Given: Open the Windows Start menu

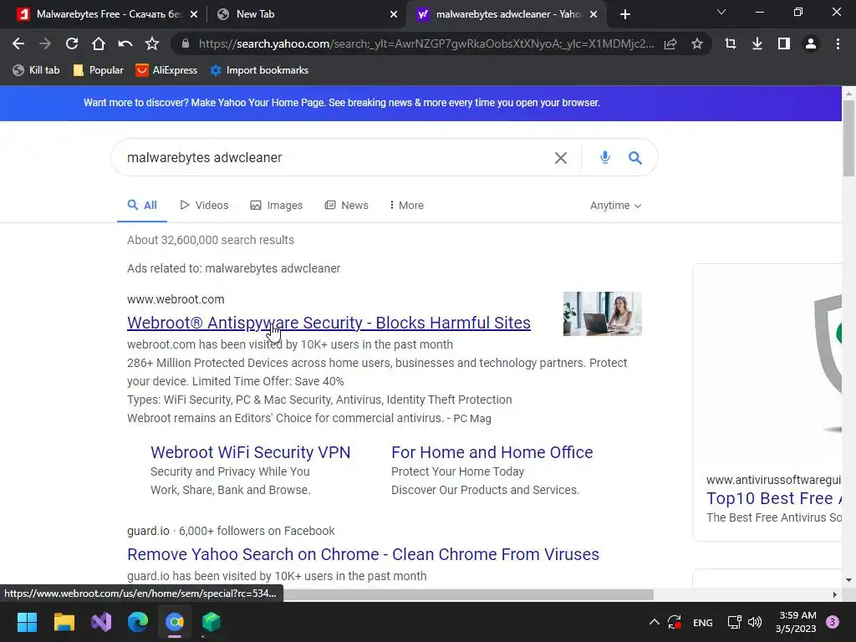Looking at the screenshot, I should pos(27,622).
